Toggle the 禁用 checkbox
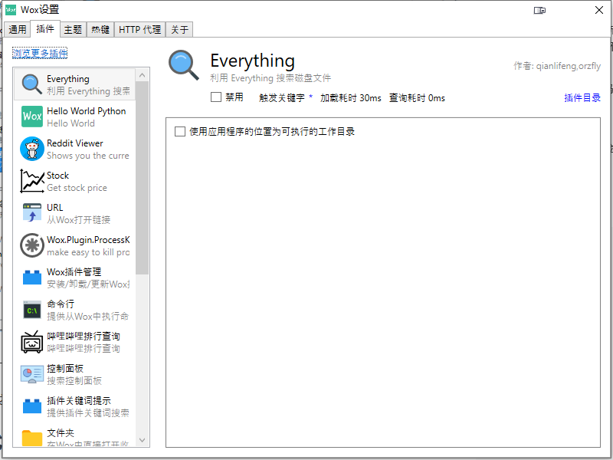This screenshot has height=460, width=613. (216, 97)
